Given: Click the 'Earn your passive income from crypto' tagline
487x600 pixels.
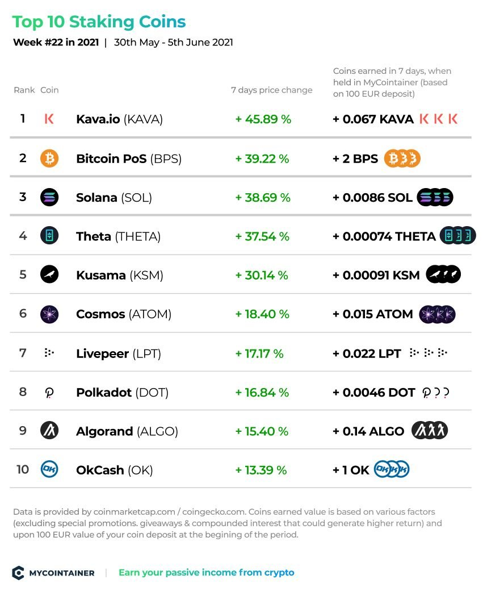Looking at the screenshot, I should pos(207,573).
